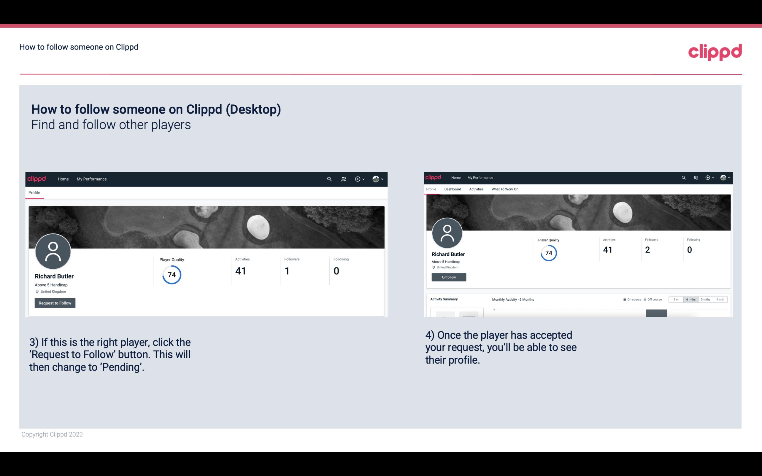Click the Clippd home navigation icon
This screenshot has height=476, width=762.
(x=63, y=179)
